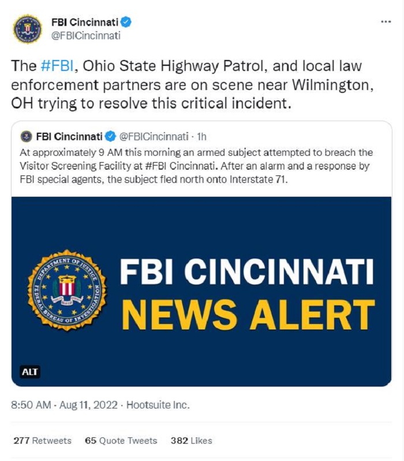404x461 pixels.
Task: Open the #FBI hashtag link
Action: click(x=57, y=66)
